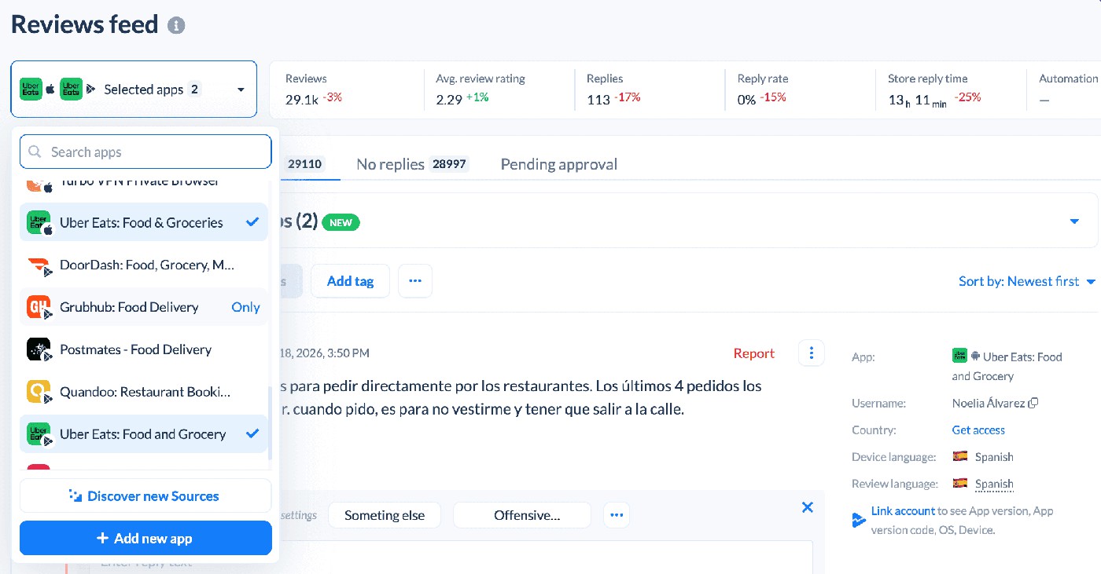Click the Spanish flag for Device language

pyautogui.click(x=959, y=456)
